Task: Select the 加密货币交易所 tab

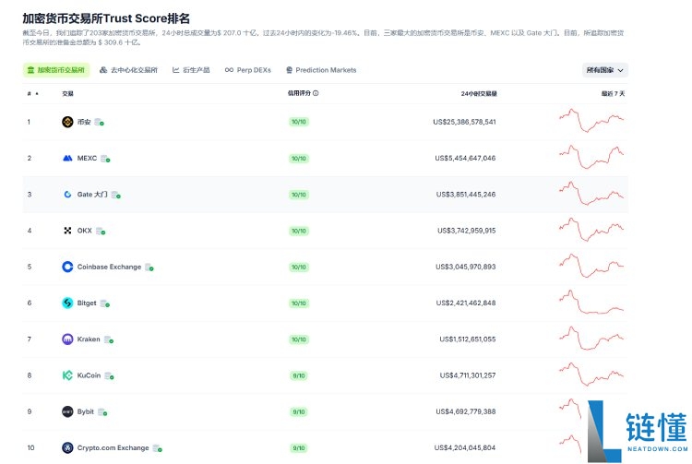Action: coord(56,70)
